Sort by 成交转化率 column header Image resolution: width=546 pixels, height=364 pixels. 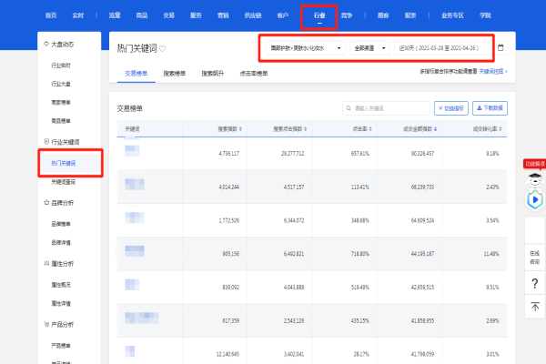(484, 128)
